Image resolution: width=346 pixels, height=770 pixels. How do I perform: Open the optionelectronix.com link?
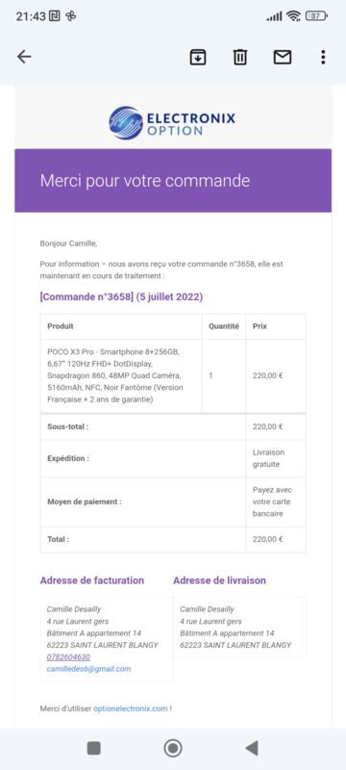(x=131, y=708)
